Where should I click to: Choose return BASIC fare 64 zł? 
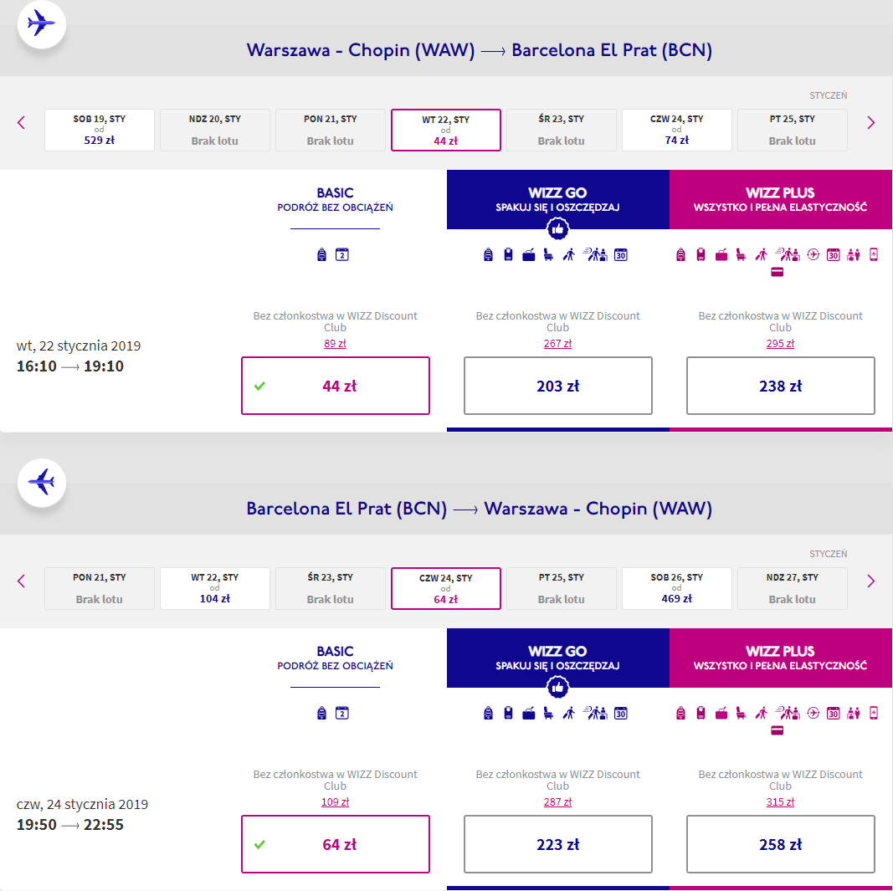tap(336, 844)
